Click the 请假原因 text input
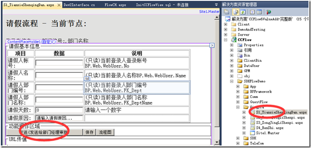This screenshot has width=311, height=148. [x=59, y=118]
